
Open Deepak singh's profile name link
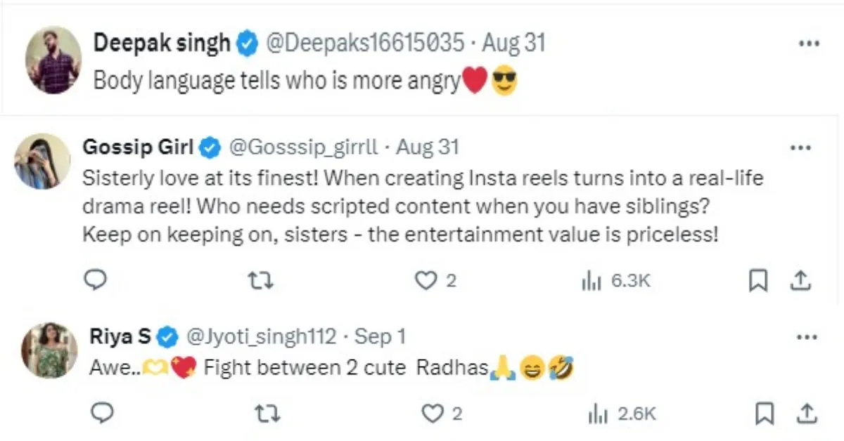[x=162, y=44]
